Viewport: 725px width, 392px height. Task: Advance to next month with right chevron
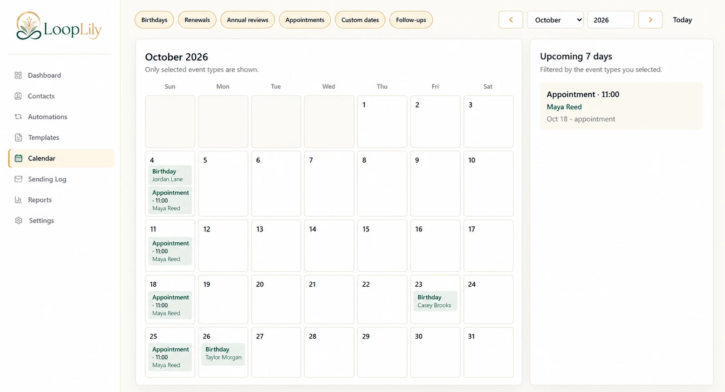[x=650, y=20]
